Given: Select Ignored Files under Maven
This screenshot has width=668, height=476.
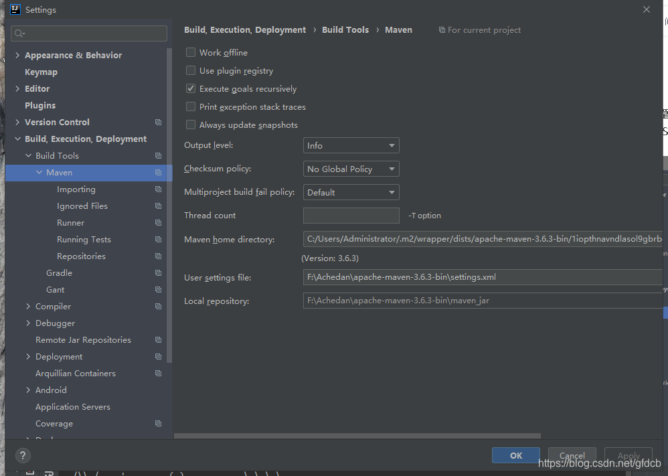Looking at the screenshot, I should point(82,206).
